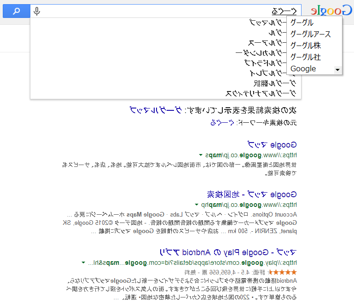Click the green play.google.com store URL
Screen dimensions: 354x303
[x=192, y=263]
